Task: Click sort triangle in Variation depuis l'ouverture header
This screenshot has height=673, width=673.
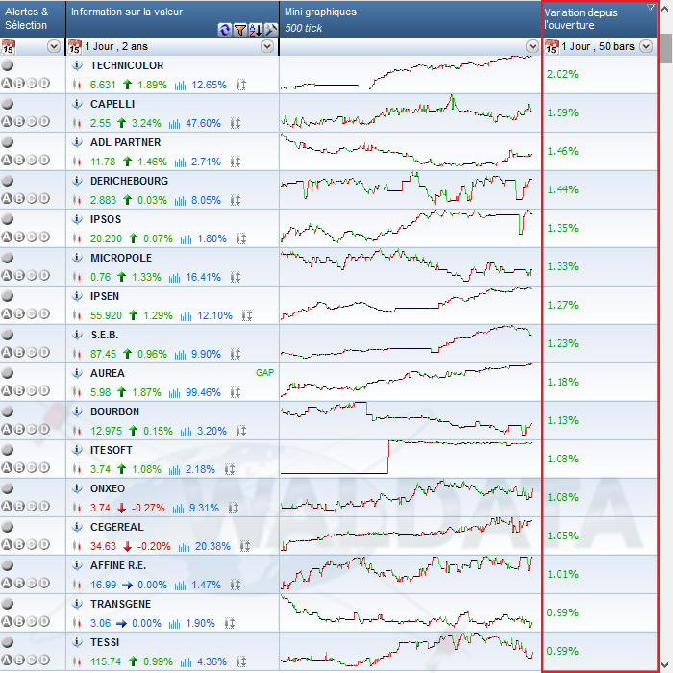Action: click(x=651, y=7)
